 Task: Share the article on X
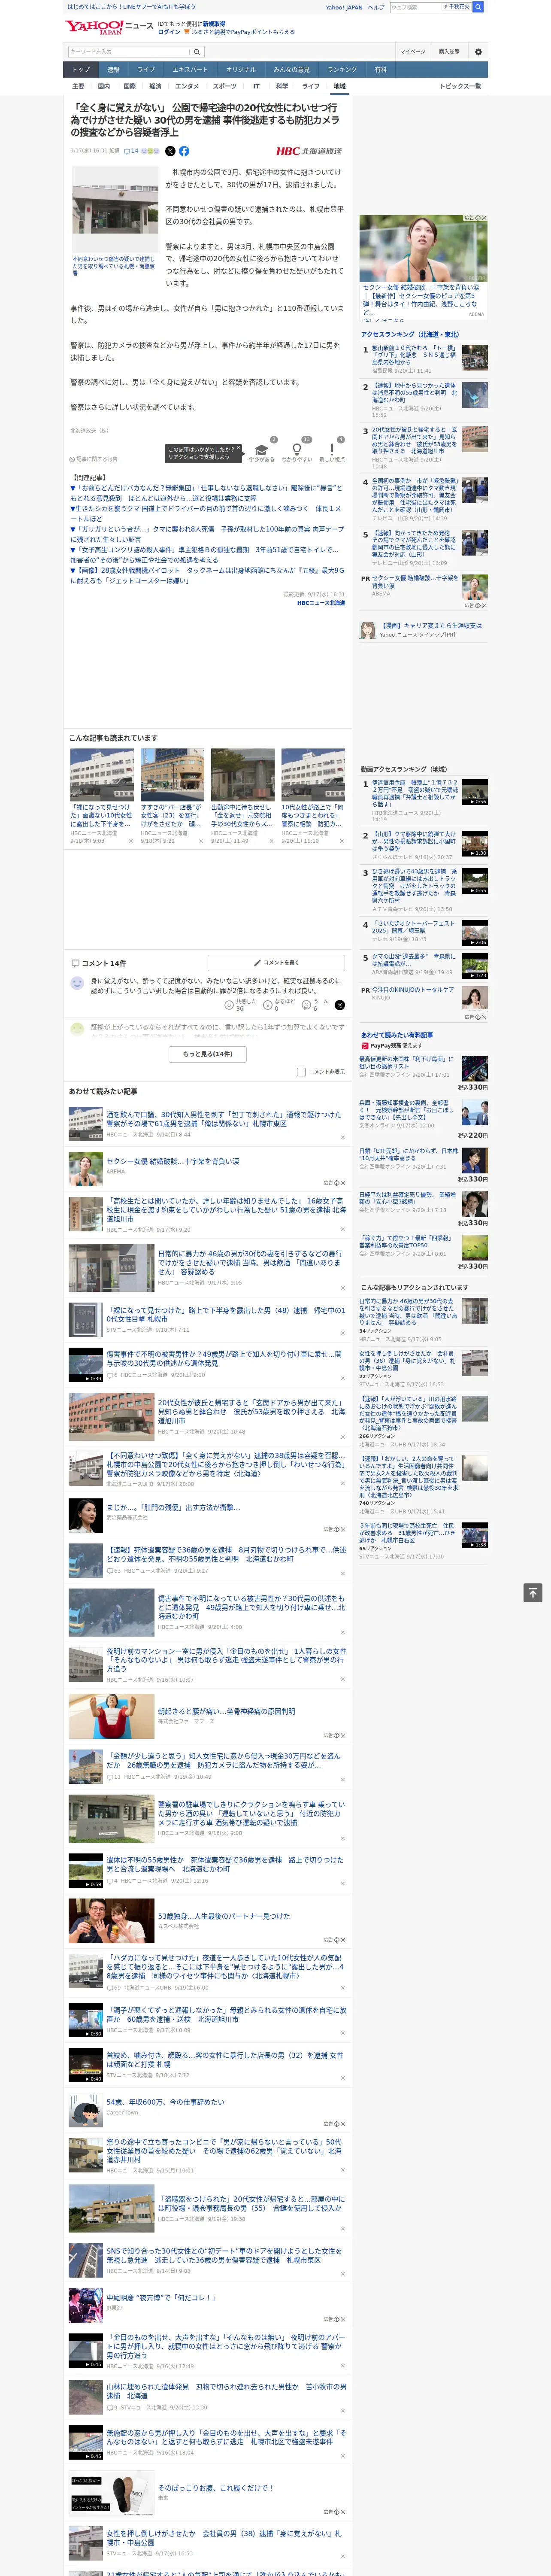170,151
